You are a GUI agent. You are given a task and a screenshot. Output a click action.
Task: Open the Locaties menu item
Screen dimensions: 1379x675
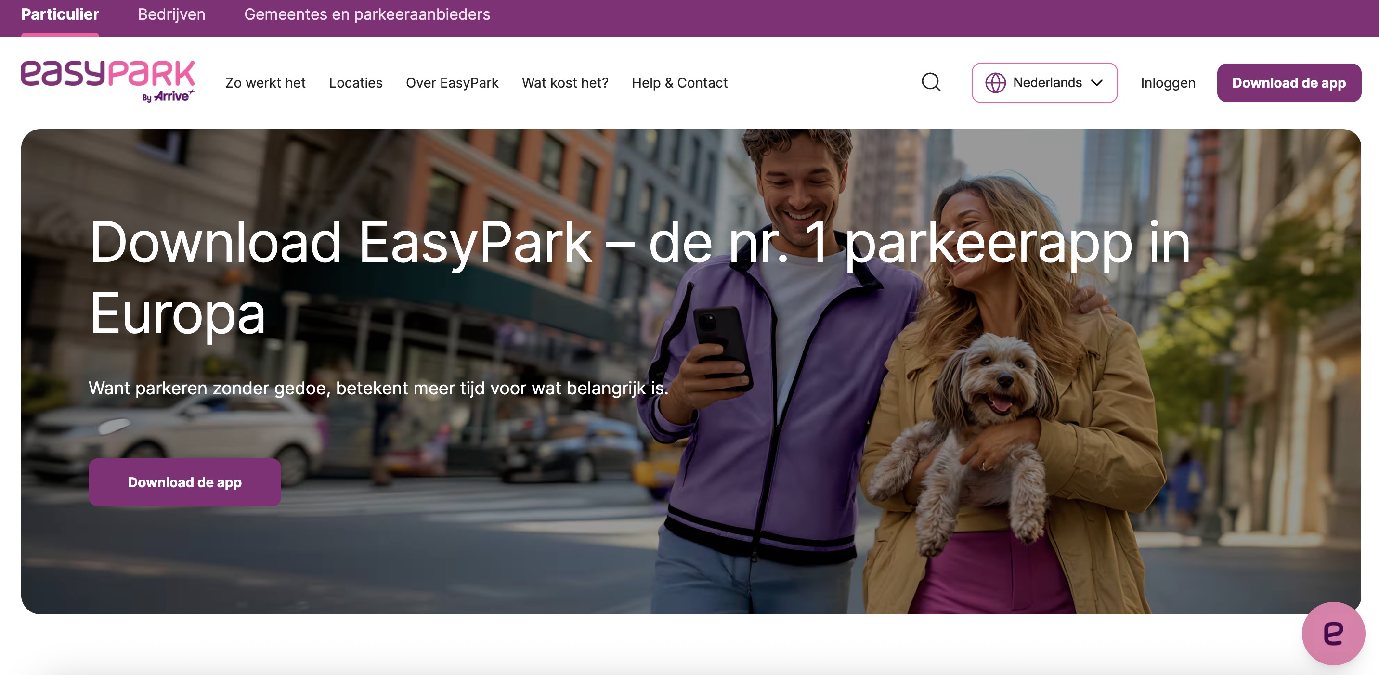pos(356,83)
